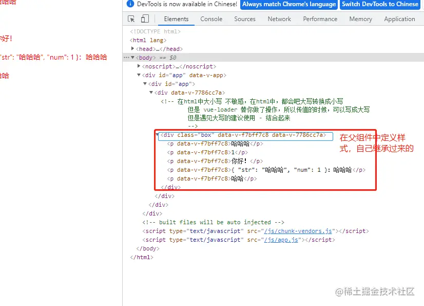This screenshot has height=306, width=424.
Task: Open the Sources tab
Action: point(245,19)
